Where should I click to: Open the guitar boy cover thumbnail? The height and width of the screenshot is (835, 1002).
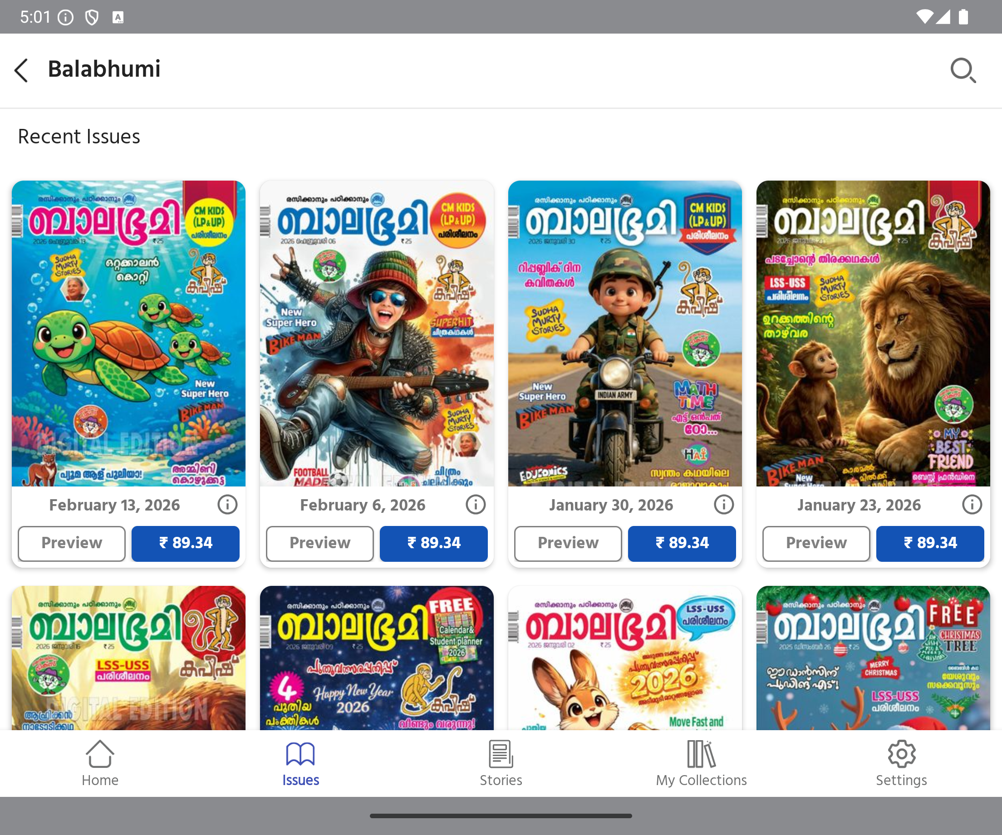377,334
